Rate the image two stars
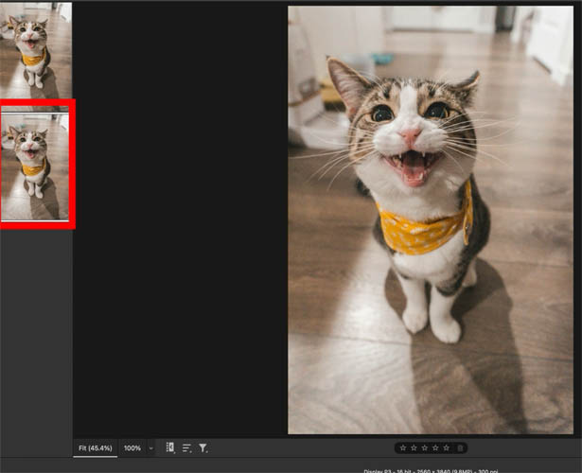The height and width of the screenshot is (473, 582). 414,447
